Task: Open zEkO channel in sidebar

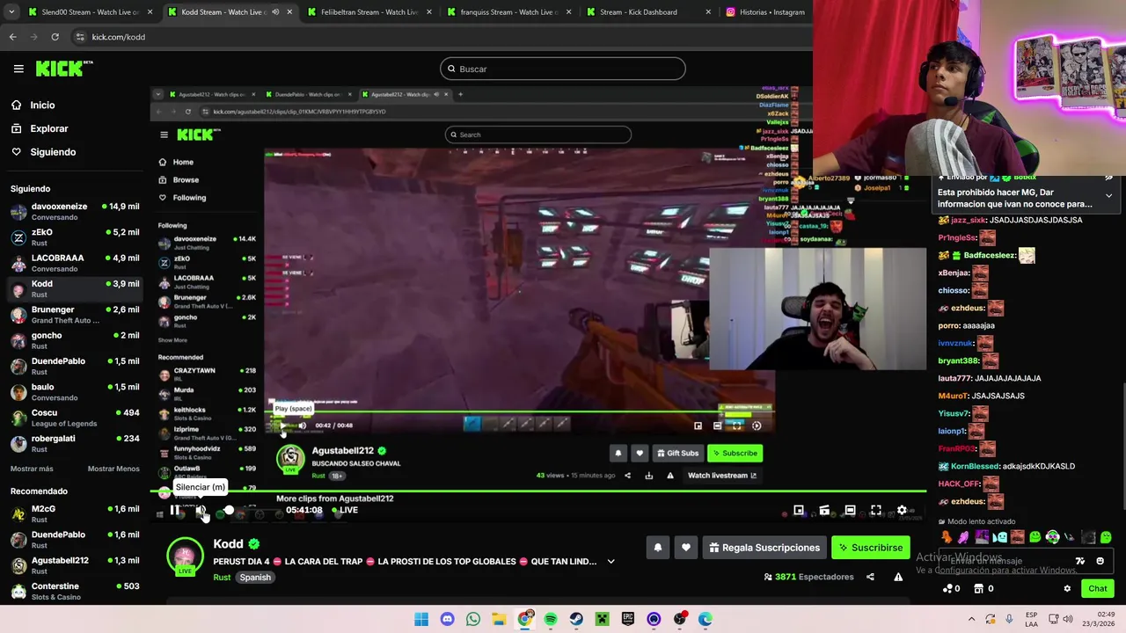Action: tap(75, 237)
